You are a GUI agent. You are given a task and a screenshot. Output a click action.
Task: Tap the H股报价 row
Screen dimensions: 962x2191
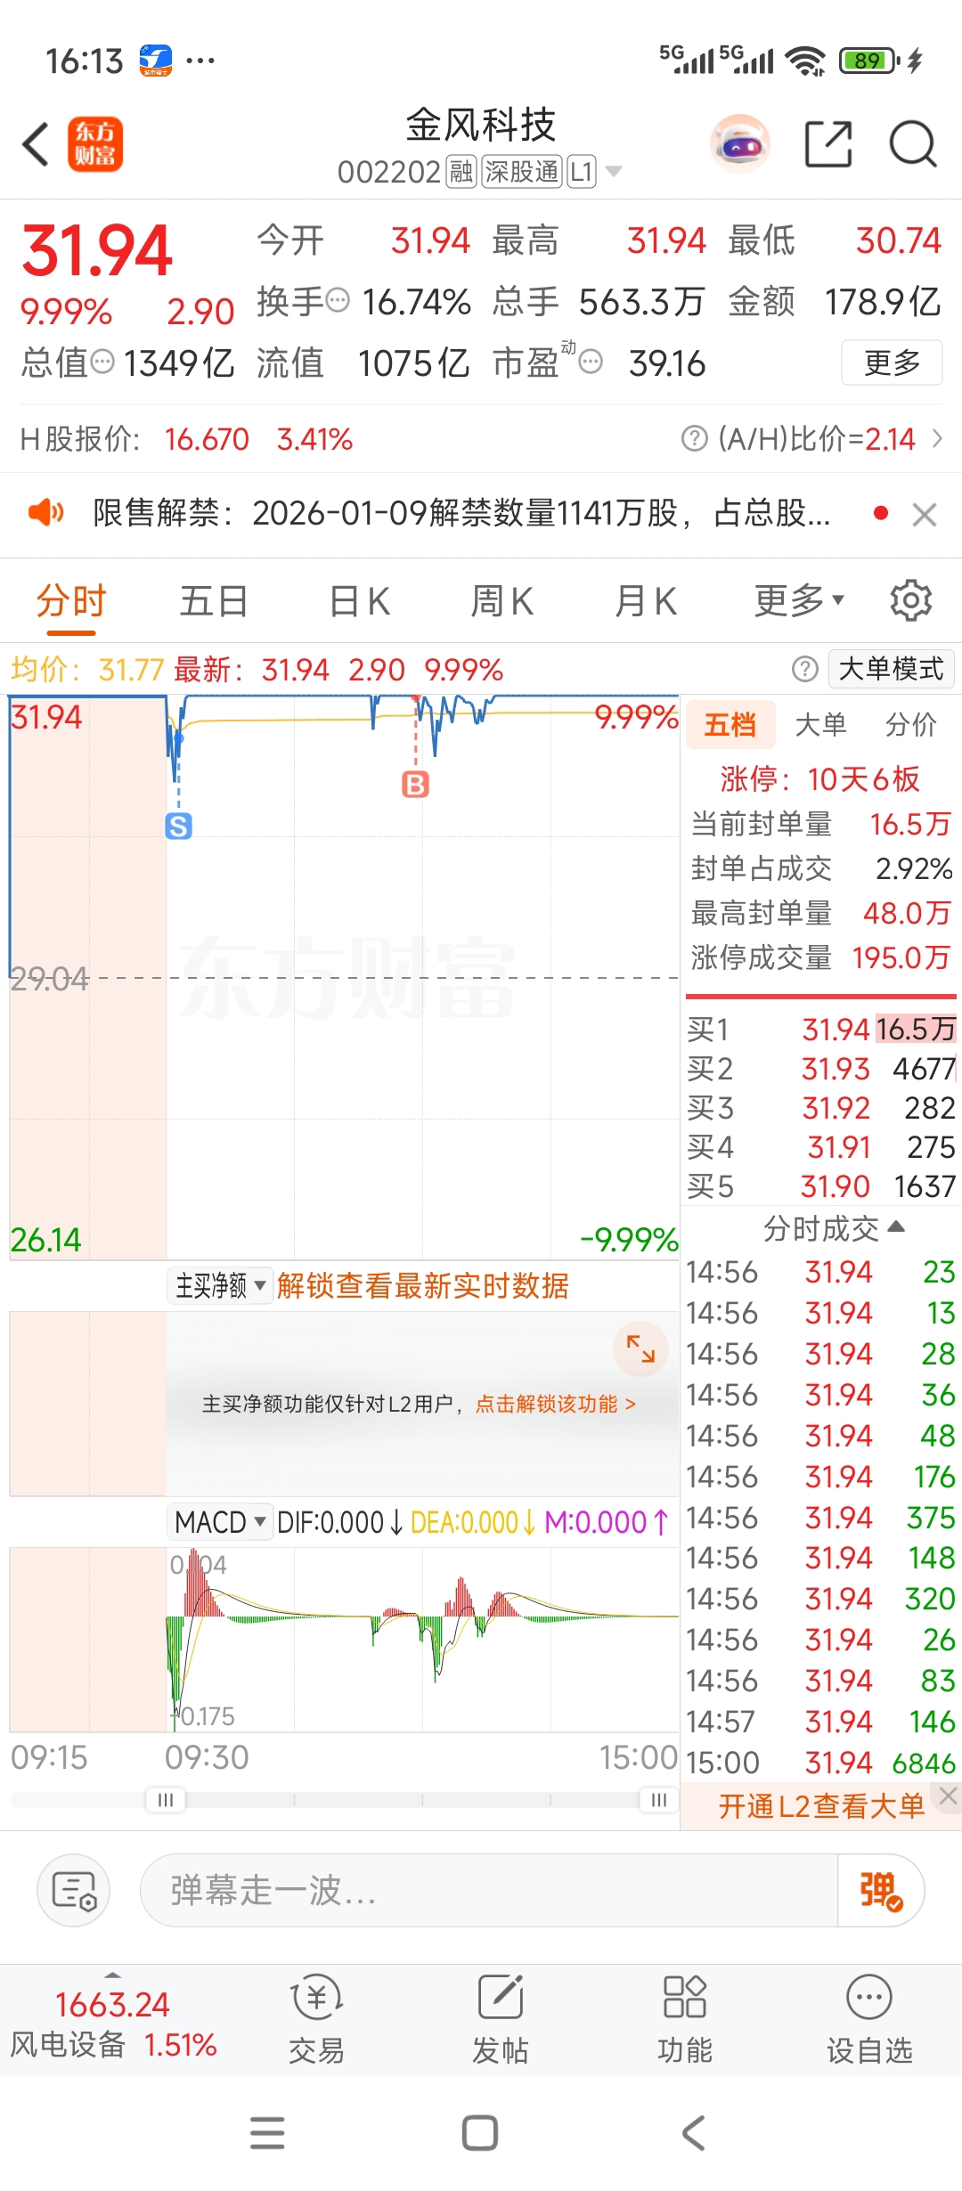point(186,438)
